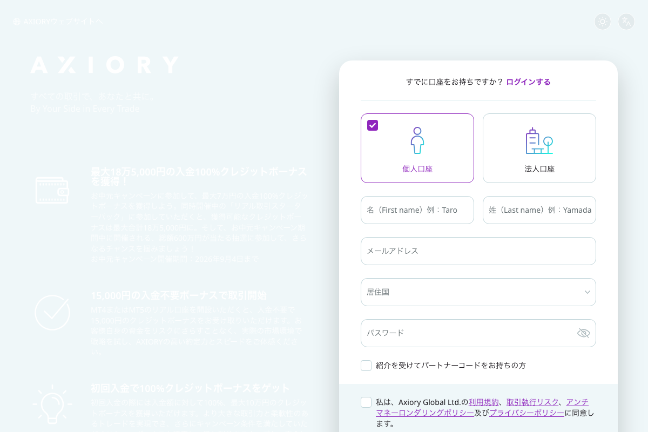Select the 個人口座 individual account card
The height and width of the screenshot is (432, 648).
417,148
